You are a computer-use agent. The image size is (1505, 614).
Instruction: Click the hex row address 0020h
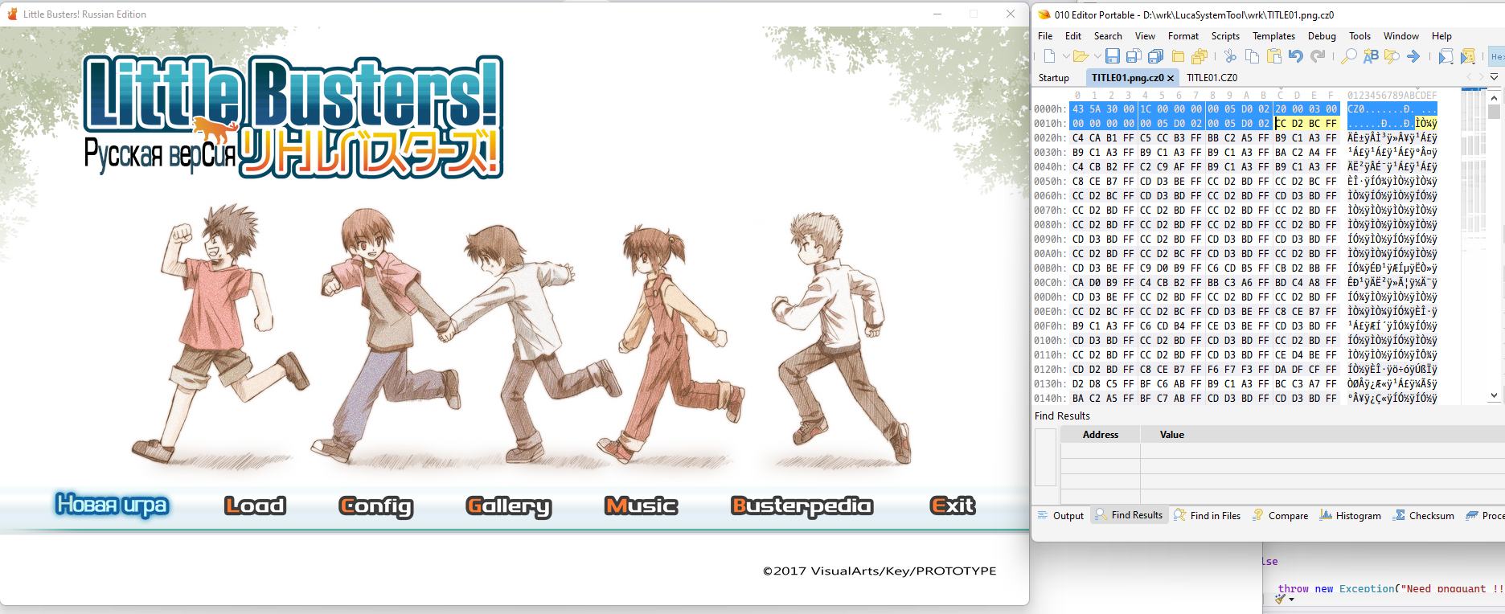point(1050,138)
